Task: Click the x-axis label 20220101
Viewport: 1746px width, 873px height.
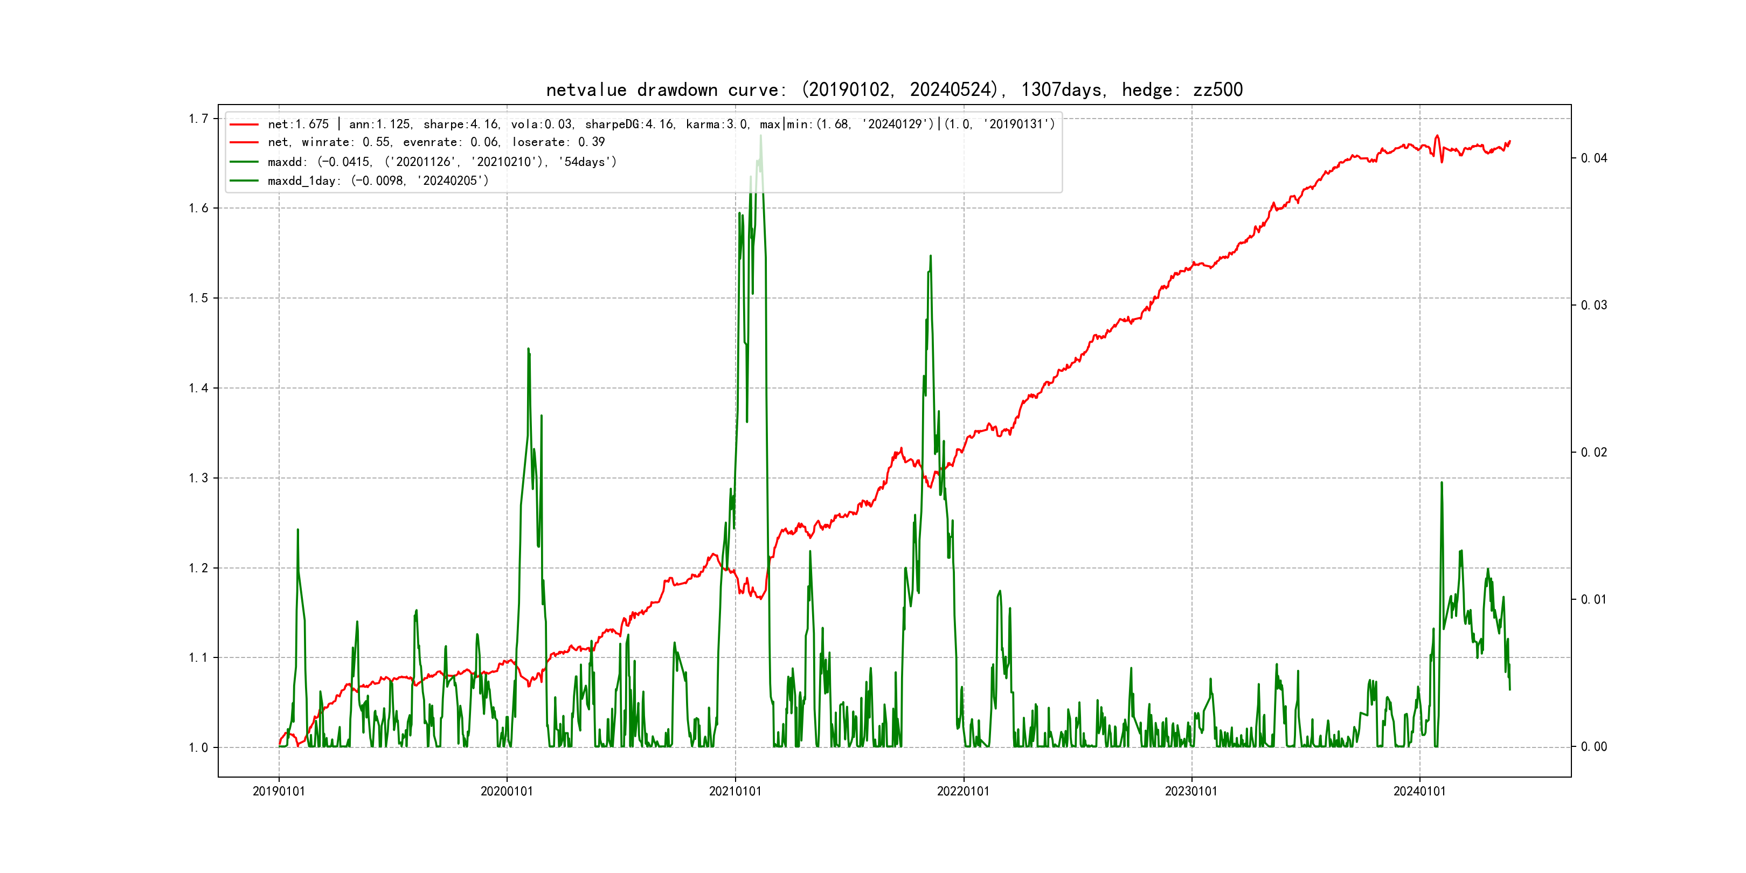Action: (x=963, y=791)
